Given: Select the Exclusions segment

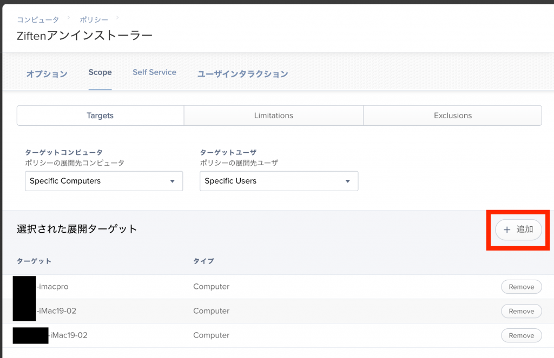Looking at the screenshot, I should tap(453, 116).
